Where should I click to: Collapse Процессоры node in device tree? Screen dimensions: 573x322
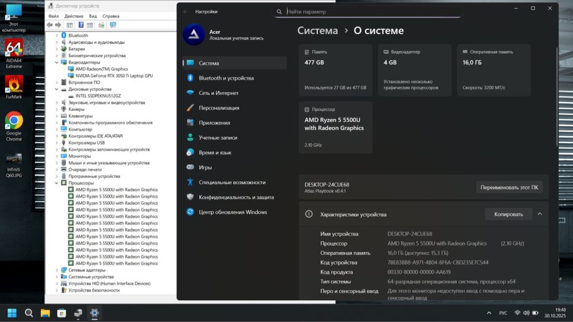pos(57,183)
